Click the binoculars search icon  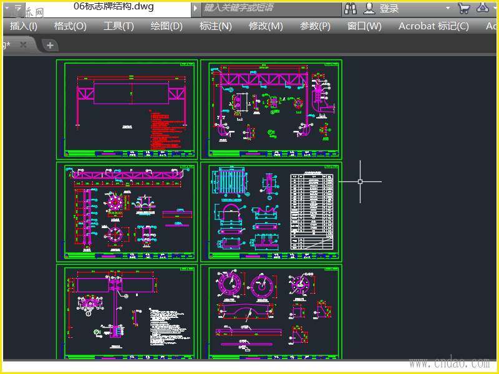click(x=351, y=8)
